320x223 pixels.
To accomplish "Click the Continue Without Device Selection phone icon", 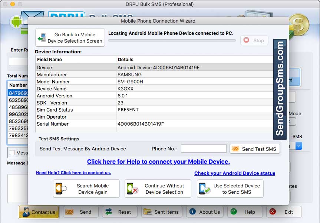I will (x=132, y=189).
